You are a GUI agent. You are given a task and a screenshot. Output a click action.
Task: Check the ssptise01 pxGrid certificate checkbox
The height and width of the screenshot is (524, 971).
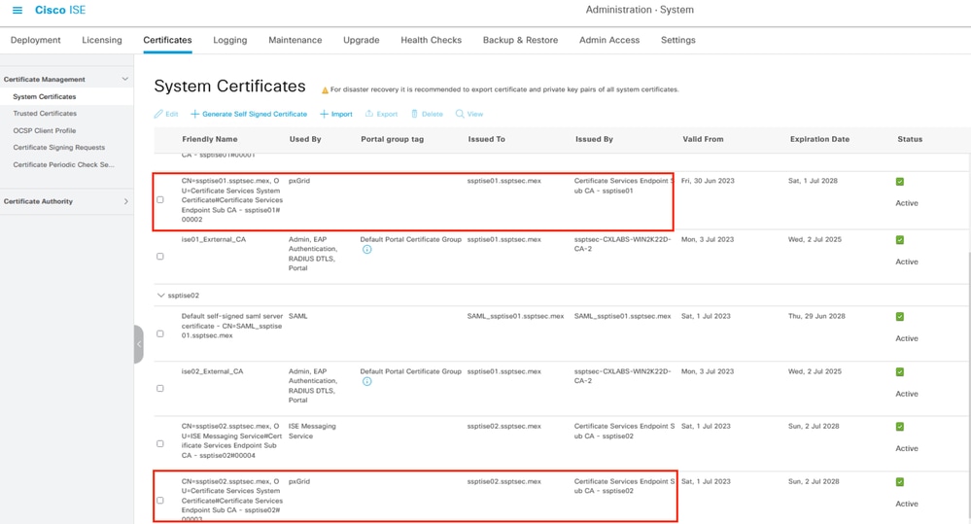160,200
